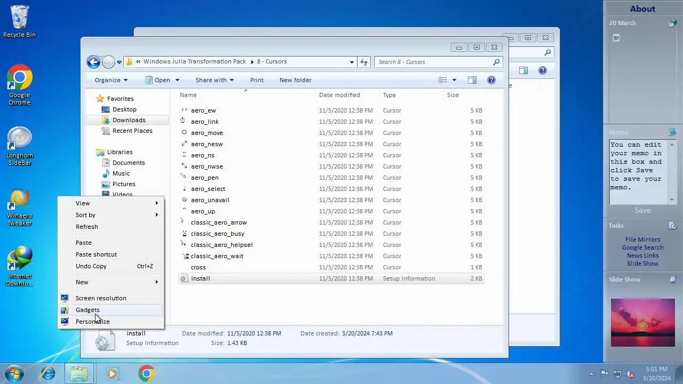Open the recent locations dropdown arrow

[x=120, y=62]
